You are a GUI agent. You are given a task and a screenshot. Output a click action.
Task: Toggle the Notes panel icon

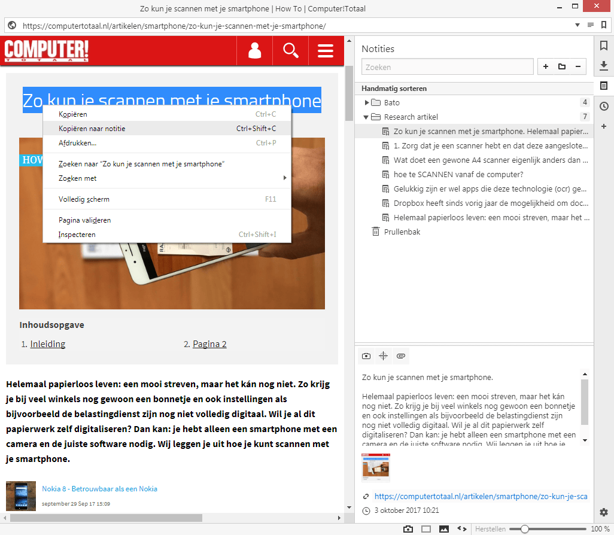(x=604, y=86)
